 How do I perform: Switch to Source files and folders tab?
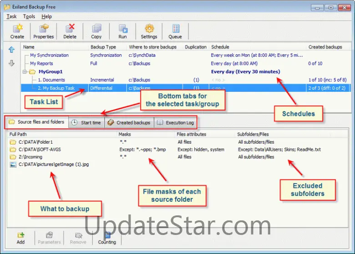(37, 122)
